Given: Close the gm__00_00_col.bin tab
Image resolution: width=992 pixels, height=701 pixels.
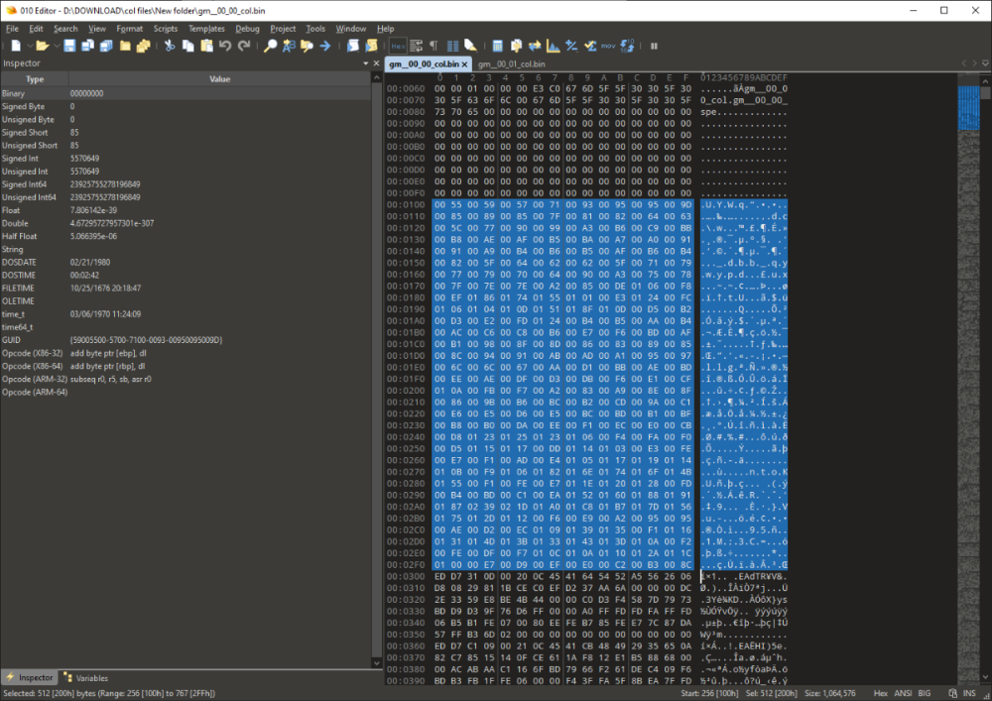Looking at the screenshot, I should coord(464,64).
